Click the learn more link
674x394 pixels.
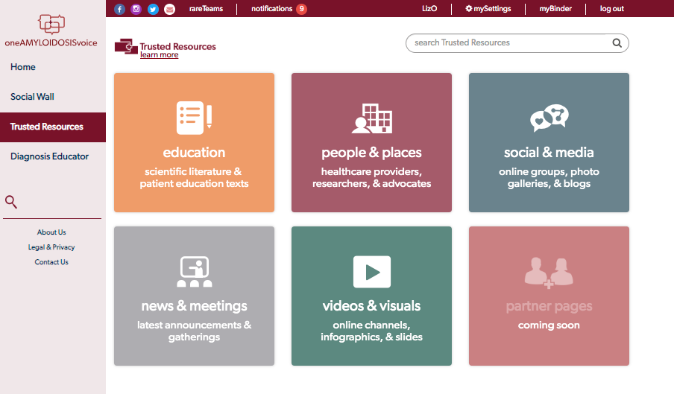pyautogui.click(x=159, y=55)
